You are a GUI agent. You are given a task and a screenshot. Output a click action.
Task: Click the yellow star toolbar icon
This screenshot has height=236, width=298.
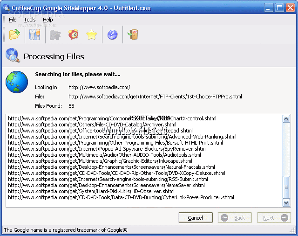pos(92,35)
